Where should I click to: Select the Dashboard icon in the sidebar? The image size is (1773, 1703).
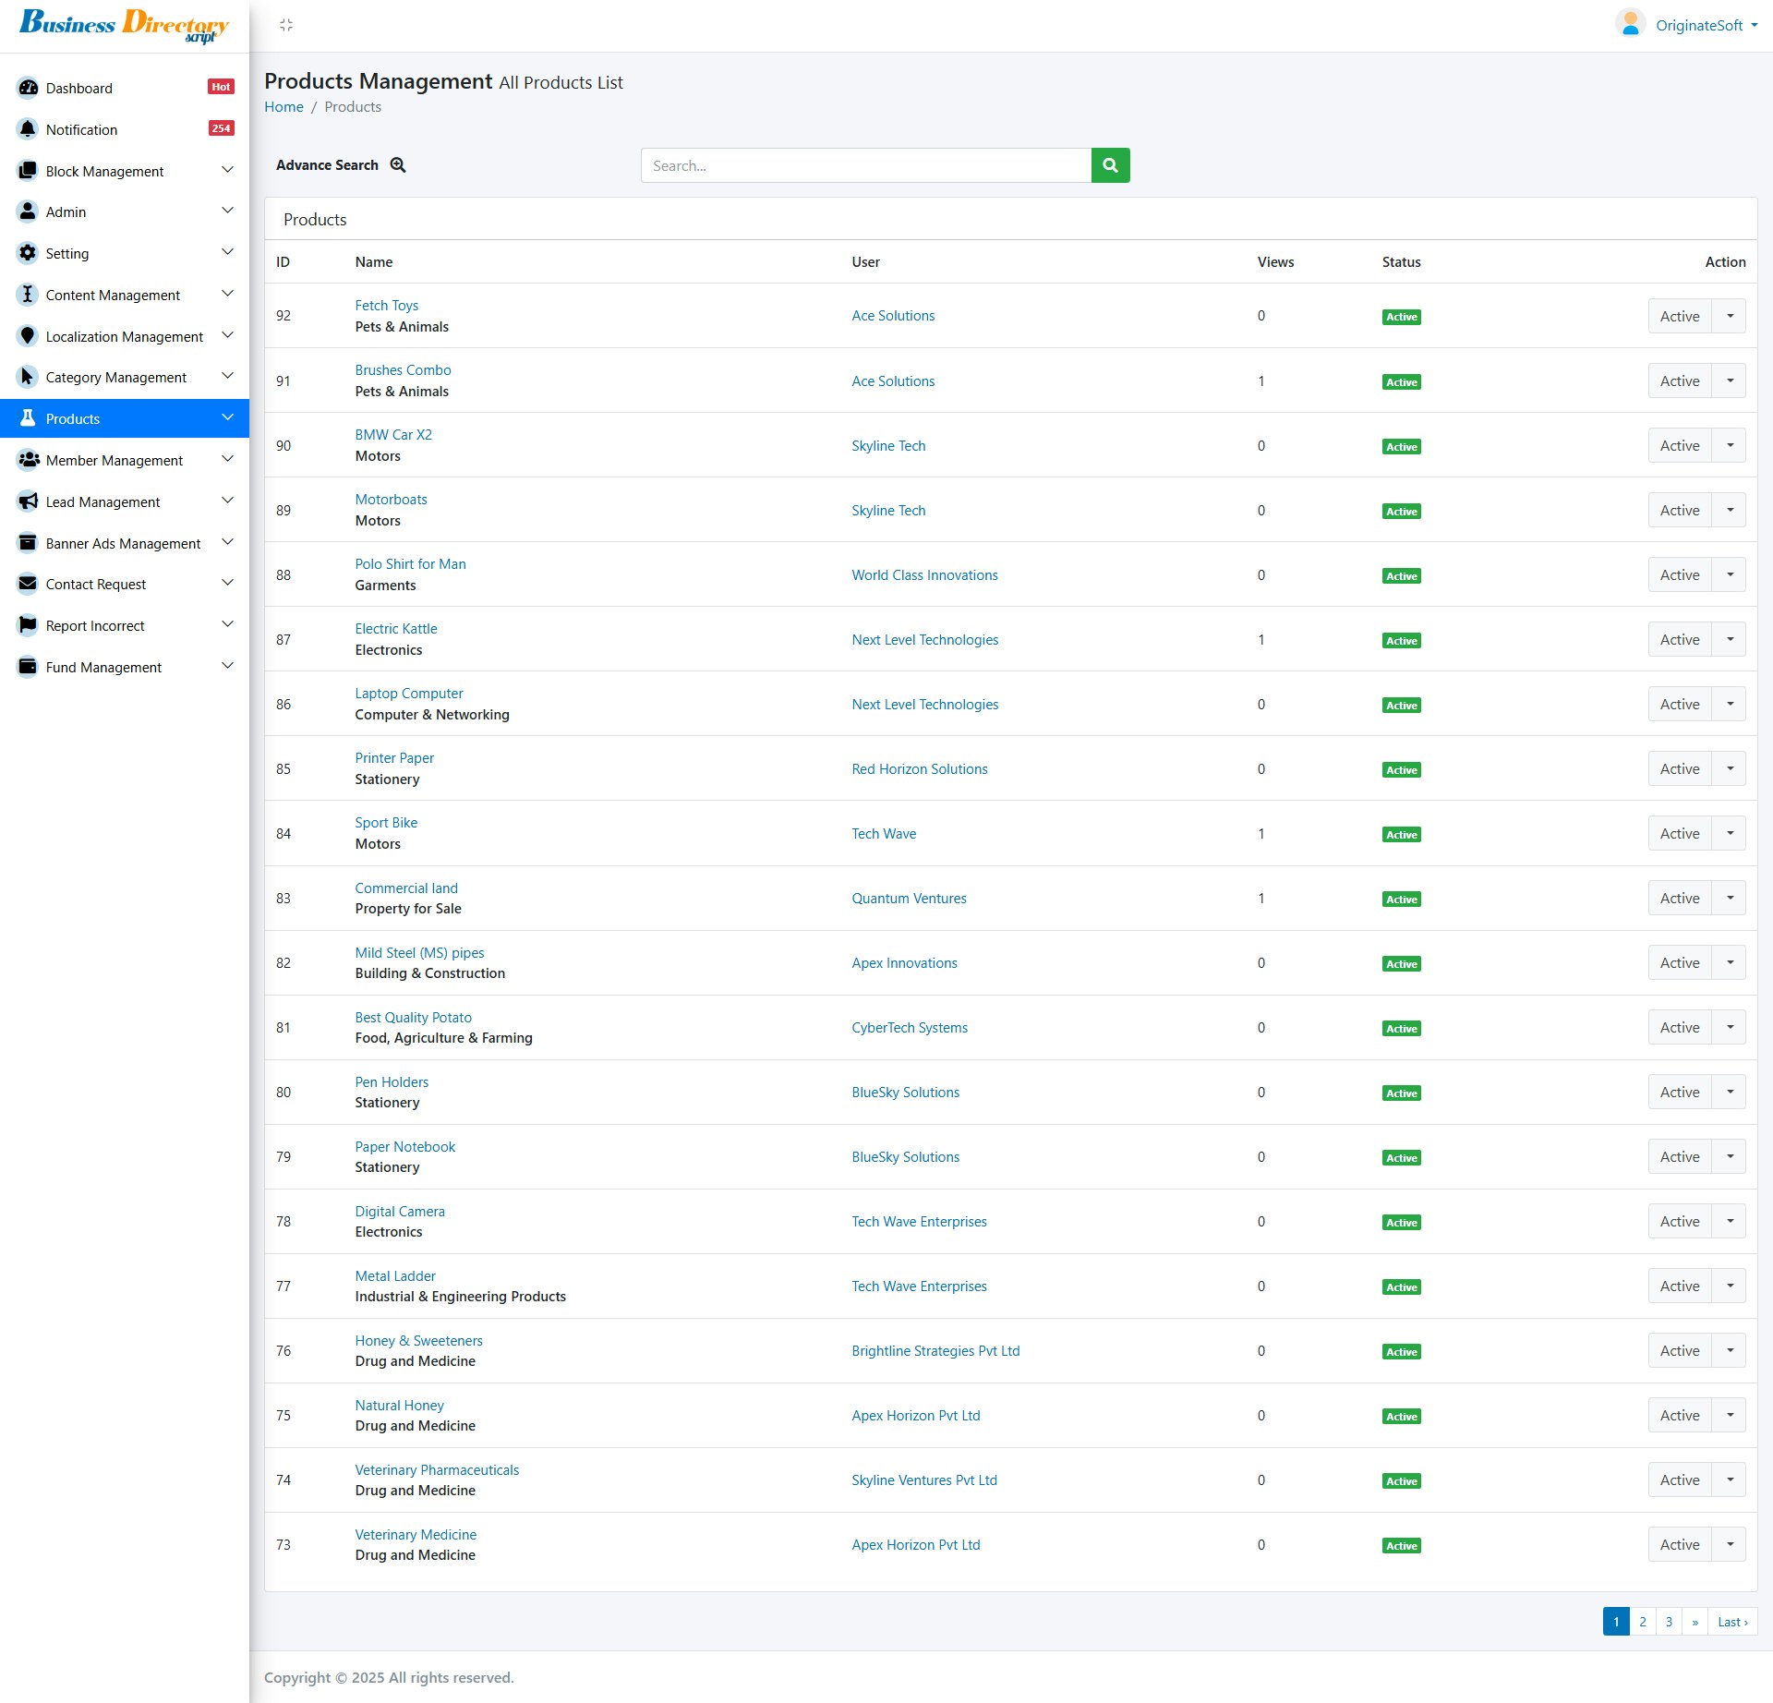[x=27, y=88]
